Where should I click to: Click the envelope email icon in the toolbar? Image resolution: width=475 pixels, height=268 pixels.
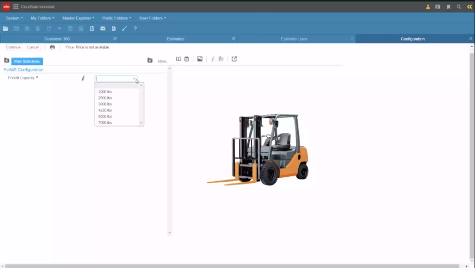tap(103, 28)
